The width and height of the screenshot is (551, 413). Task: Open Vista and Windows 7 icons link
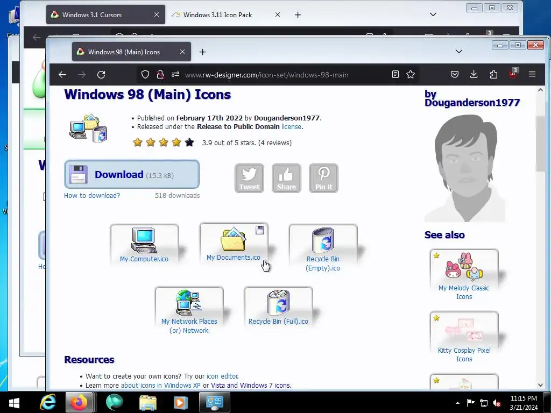pyautogui.click(x=251, y=385)
